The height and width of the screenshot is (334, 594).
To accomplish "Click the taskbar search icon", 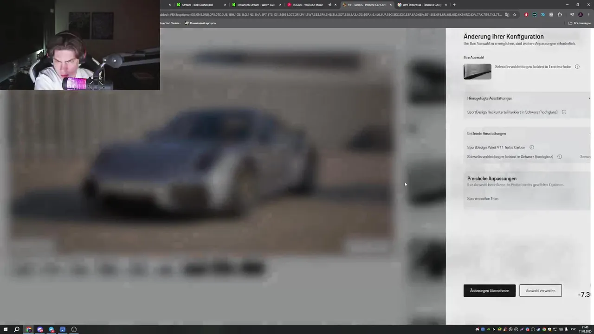I will [17, 329].
